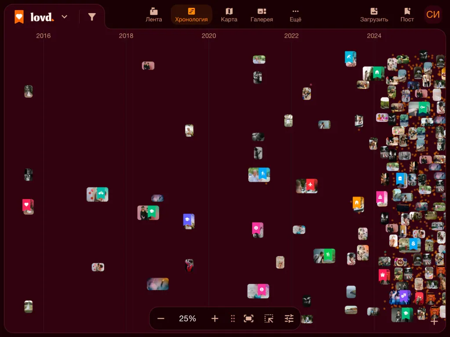450x337 pixels.
Task: Zoom out with the minus button
Action: click(161, 319)
